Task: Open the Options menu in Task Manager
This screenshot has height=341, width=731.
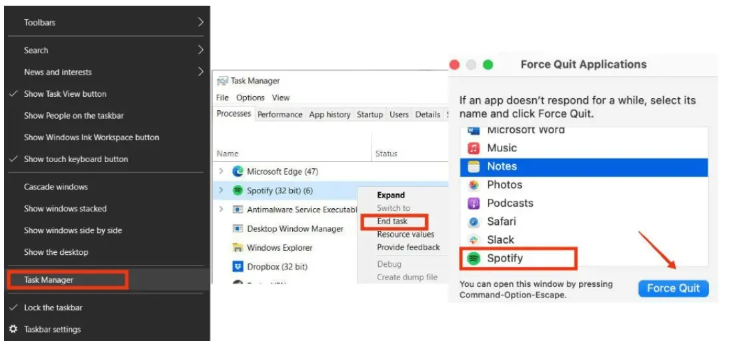Action: coord(250,97)
